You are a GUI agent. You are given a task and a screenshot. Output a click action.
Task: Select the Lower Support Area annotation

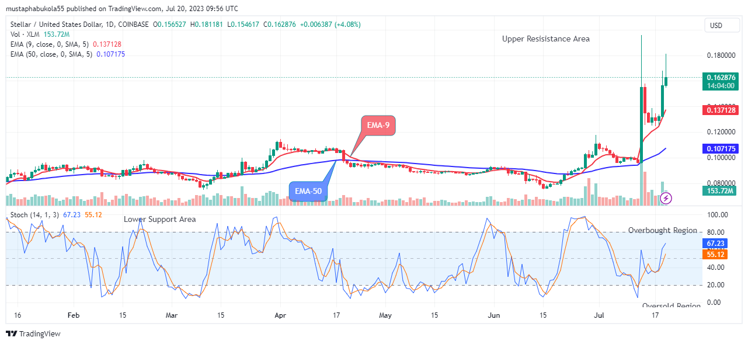tap(160, 219)
